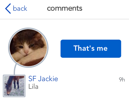The height and width of the screenshot is (100, 129).
Task: View SF Jackie's profile via username
Action: [x=43, y=79]
